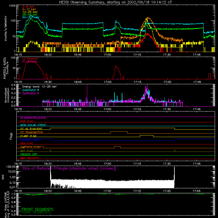Click the AAZ_FLAG label
This screenshot has width=218, height=218.
coord(27,151)
